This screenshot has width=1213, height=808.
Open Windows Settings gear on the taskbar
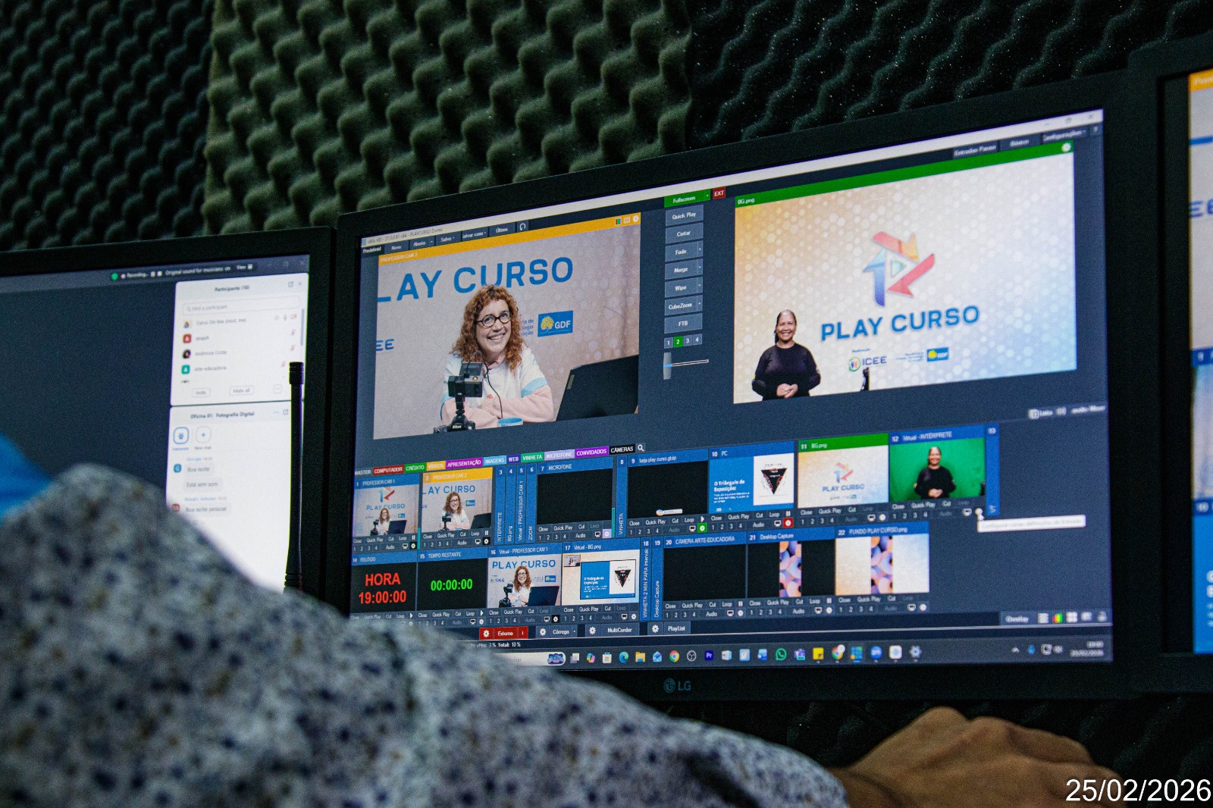(x=915, y=651)
